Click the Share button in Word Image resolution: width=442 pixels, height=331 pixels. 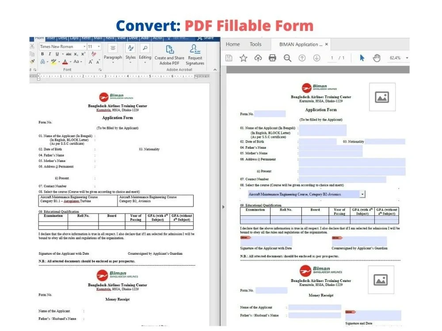point(206,38)
